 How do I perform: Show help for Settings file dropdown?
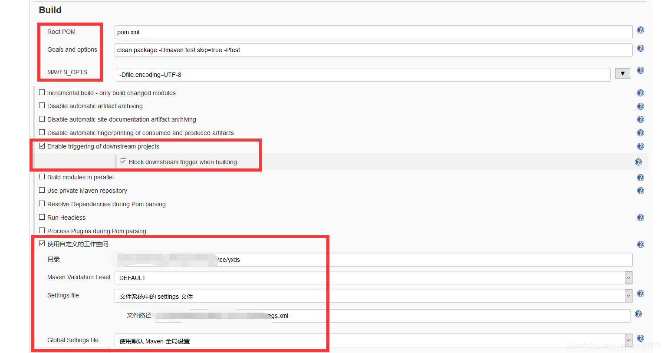(640, 294)
